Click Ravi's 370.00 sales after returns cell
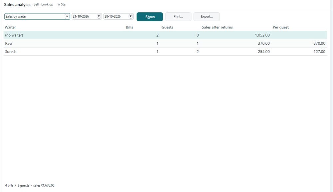333x192 pixels. pyautogui.click(x=264, y=43)
